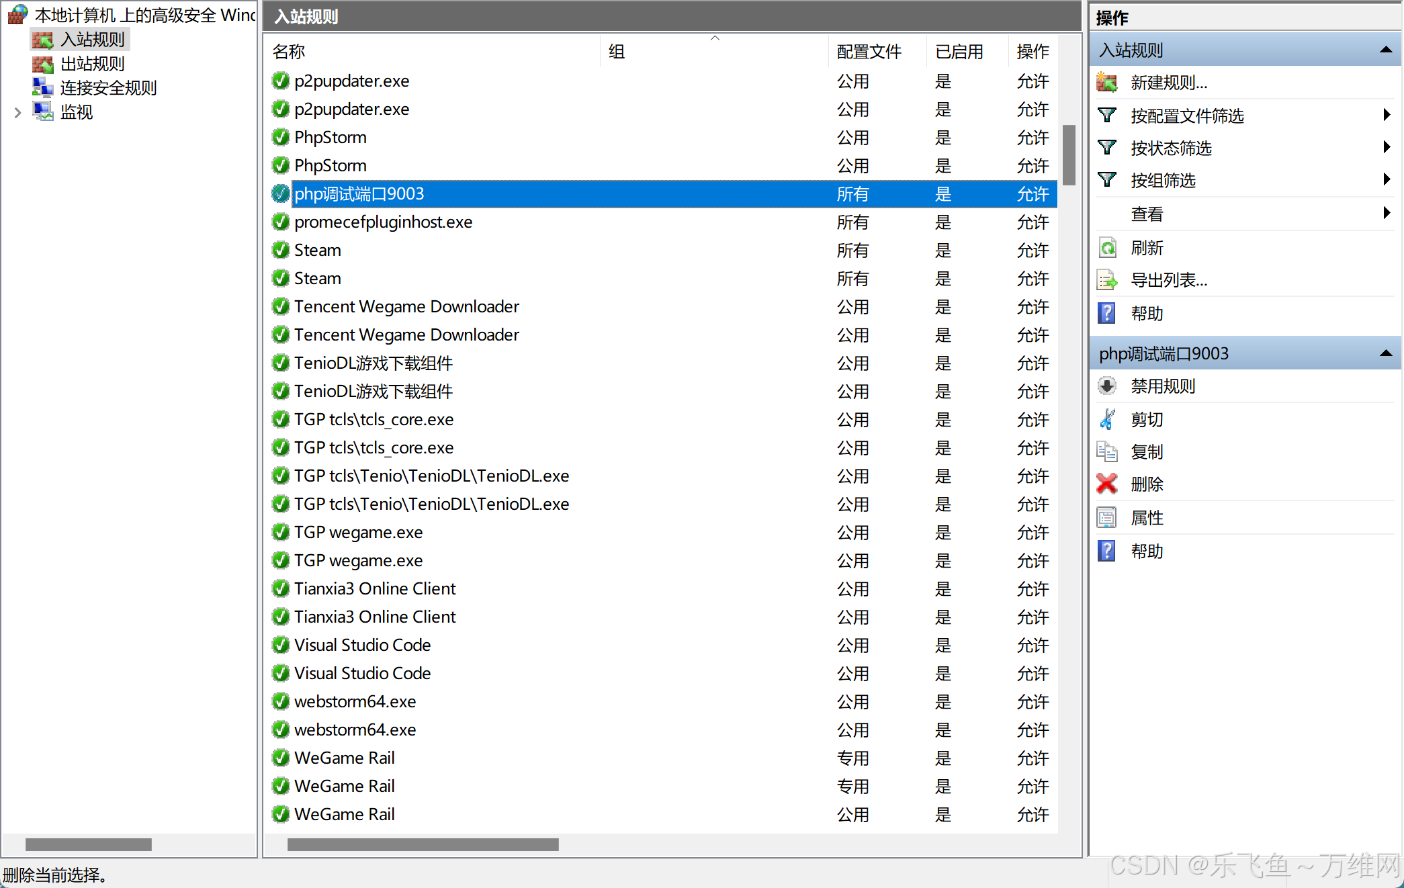
Task: Collapse the 入站规则 actions section
Action: point(1385,50)
